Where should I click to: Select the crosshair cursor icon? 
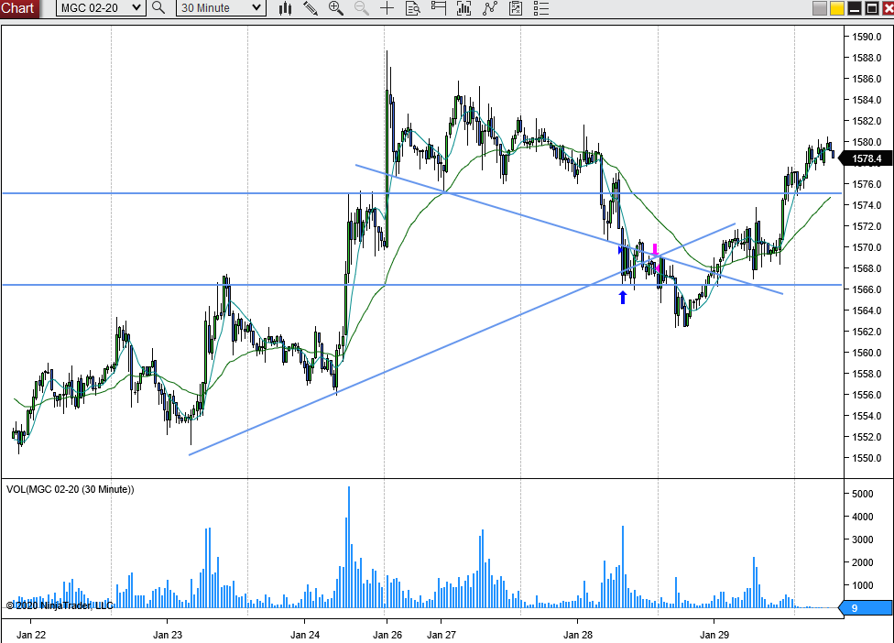pos(387,8)
